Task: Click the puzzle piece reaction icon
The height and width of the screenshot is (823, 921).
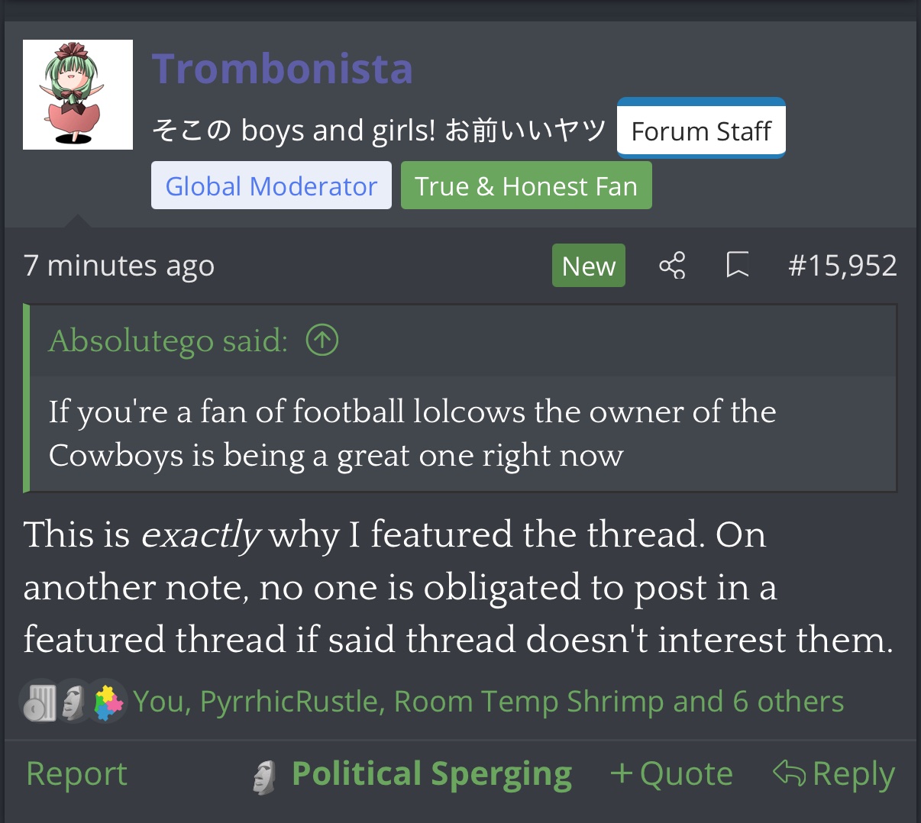Action: 108,702
